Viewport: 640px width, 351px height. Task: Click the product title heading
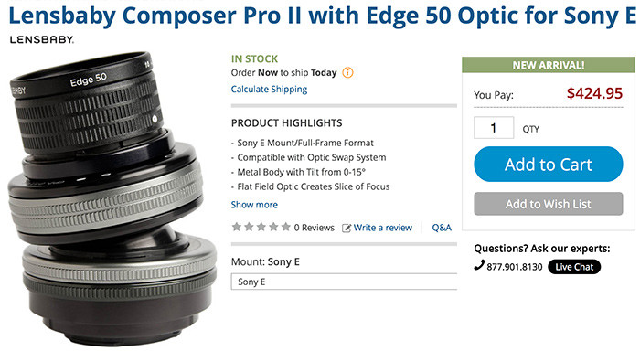tap(322, 16)
